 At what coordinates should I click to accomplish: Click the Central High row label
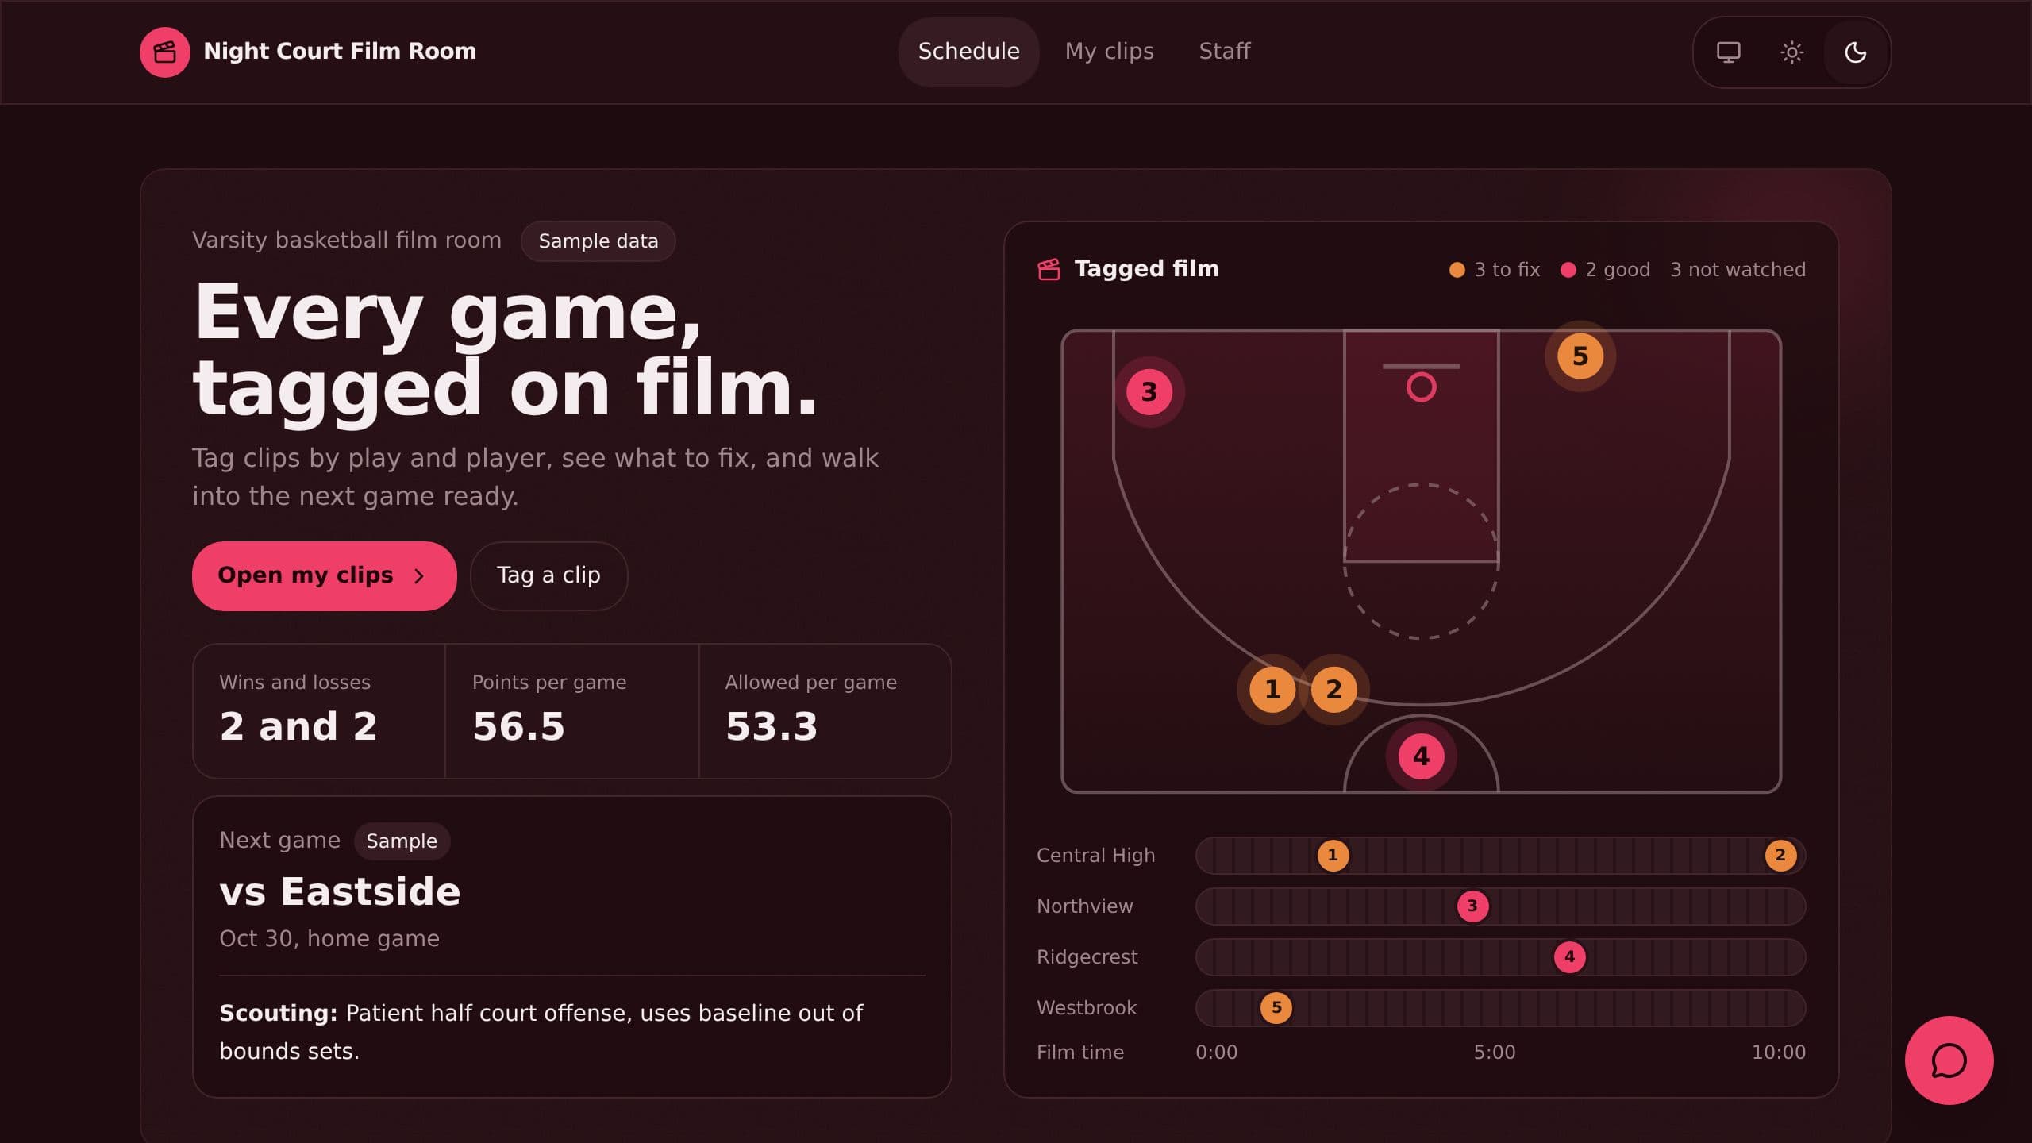coord(1095,856)
